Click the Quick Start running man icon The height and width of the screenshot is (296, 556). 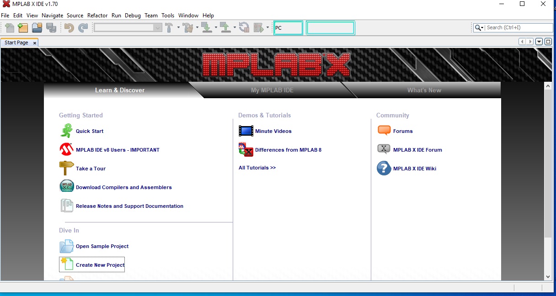66,131
